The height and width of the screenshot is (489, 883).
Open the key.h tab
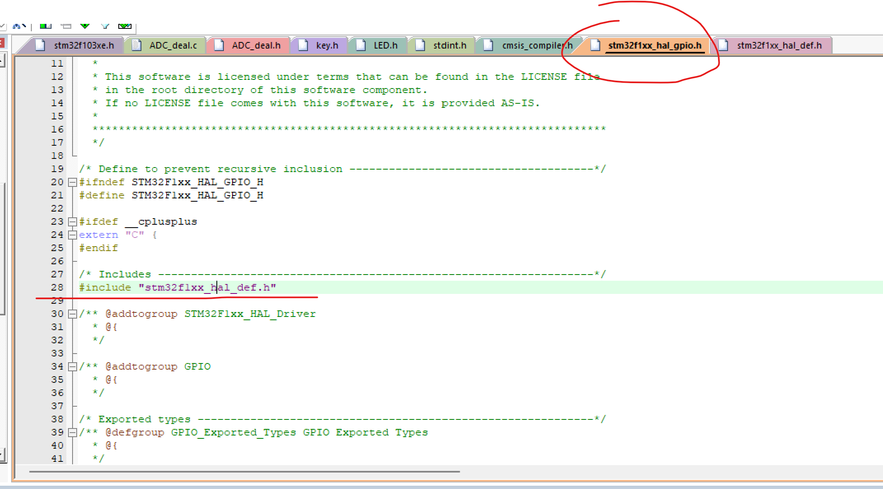click(x=327, y=45)
